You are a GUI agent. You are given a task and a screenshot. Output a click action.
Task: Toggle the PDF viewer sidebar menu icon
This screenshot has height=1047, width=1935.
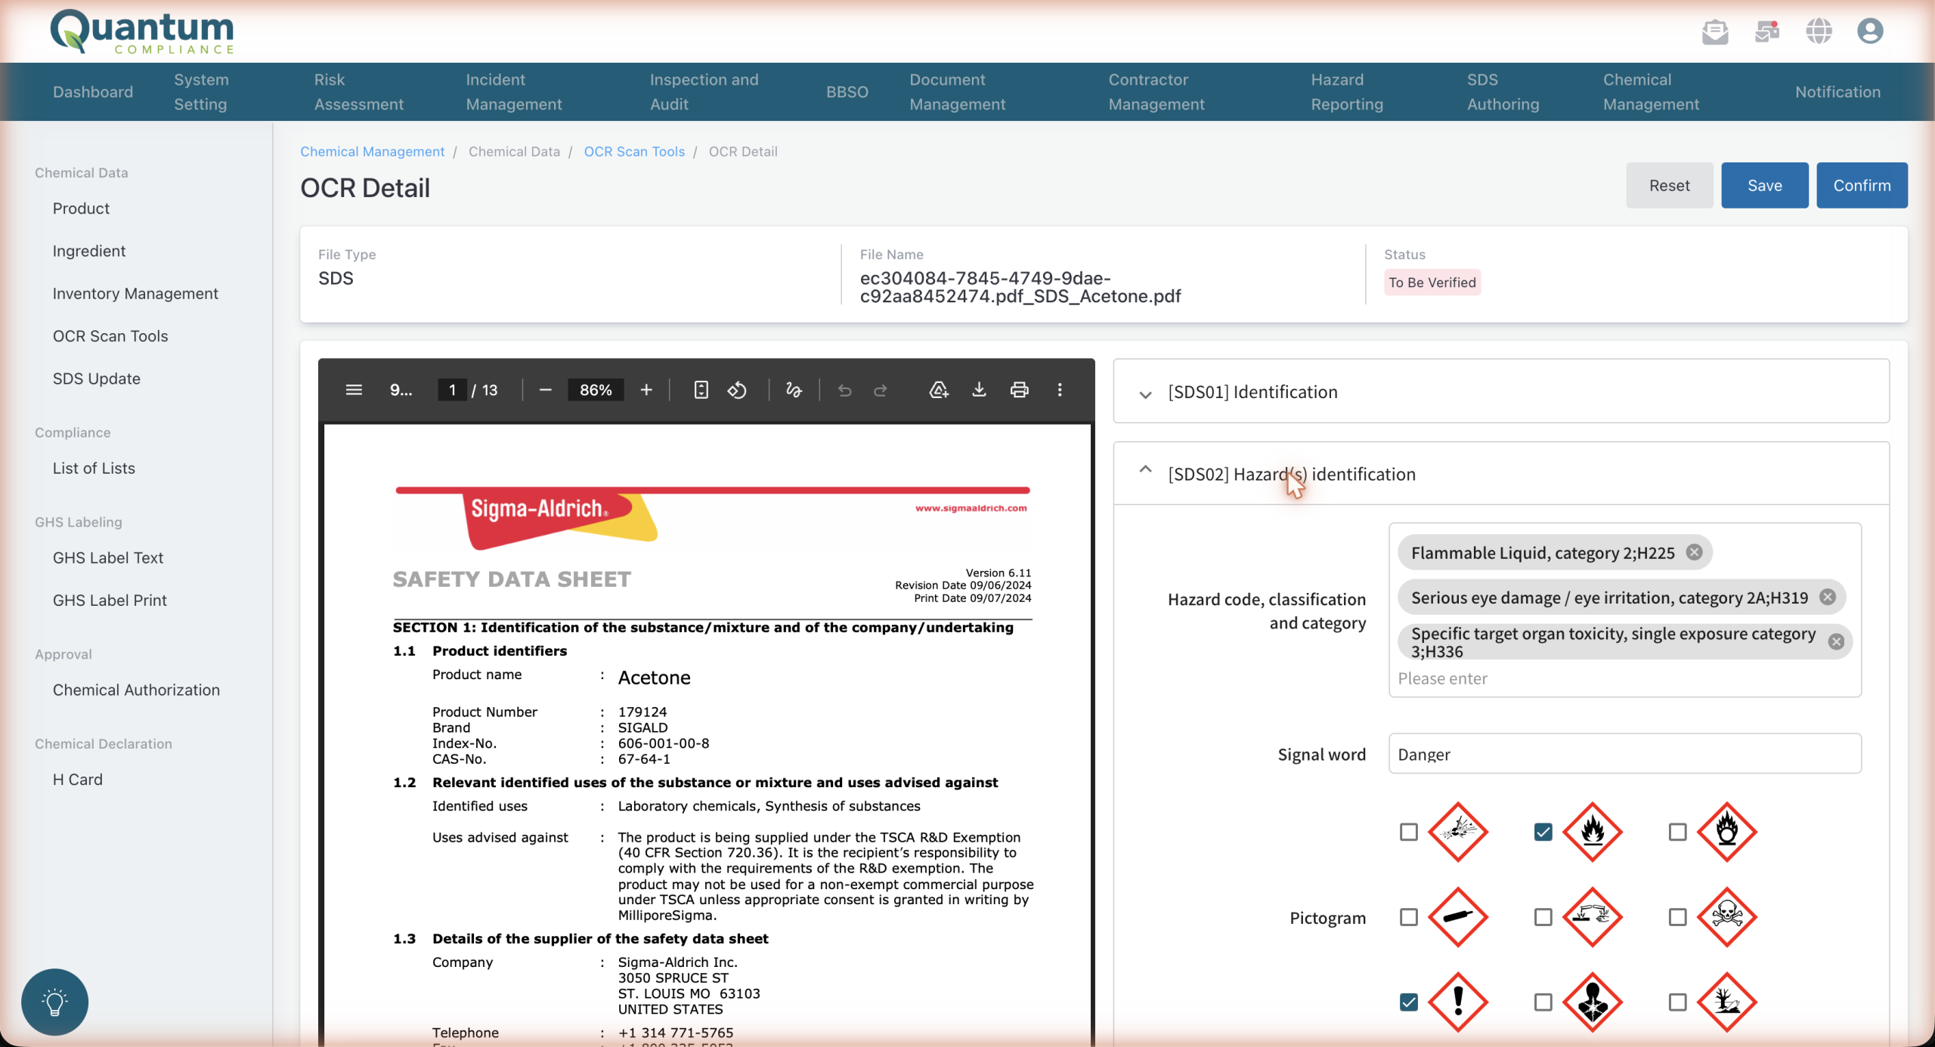click(354, 390)
